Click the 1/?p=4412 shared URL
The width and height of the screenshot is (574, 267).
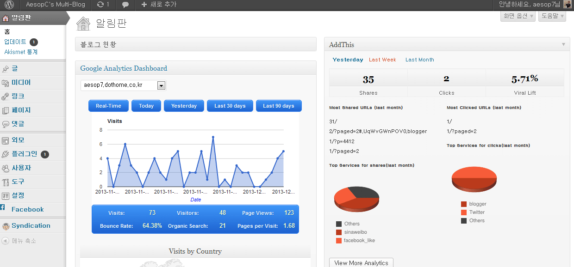[342, 141]
